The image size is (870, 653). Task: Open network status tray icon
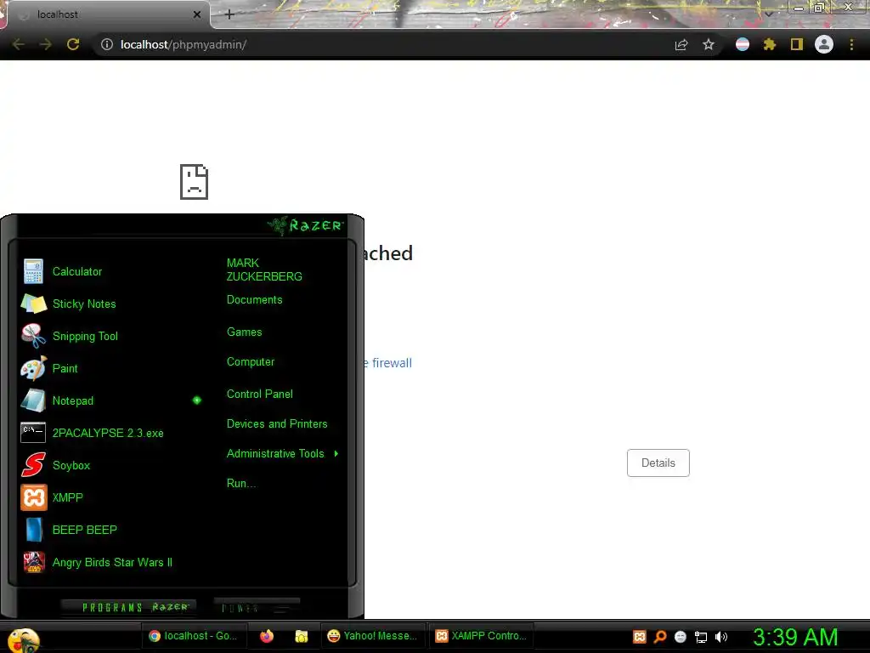point(701,637)
